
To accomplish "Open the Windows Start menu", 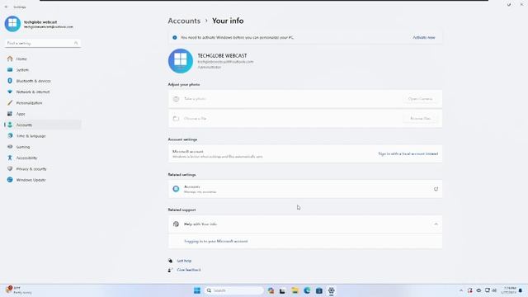I will click(x=197, y=290).
